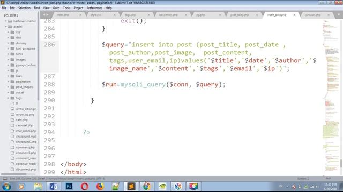Screen dimensions: 343x192
Task: Open comment.php from the sidebar
Action: point(25,147)
